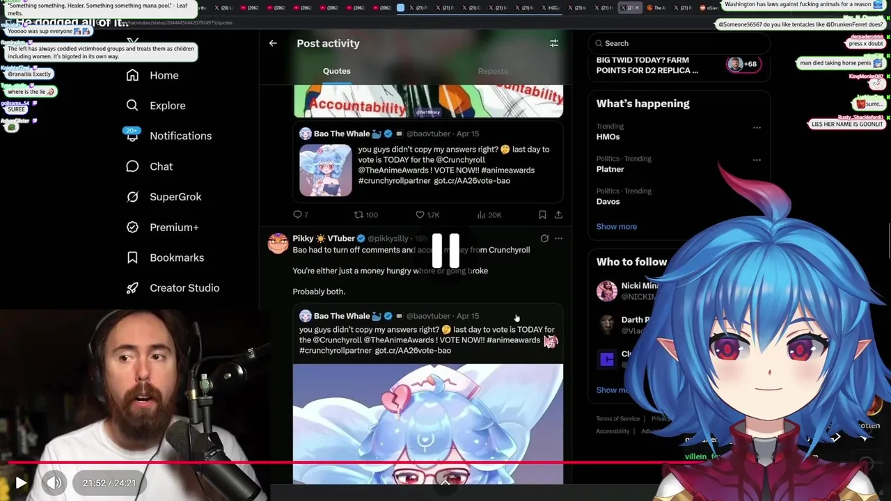
Task: Open the HMOs trending topic
Action: 608,136
